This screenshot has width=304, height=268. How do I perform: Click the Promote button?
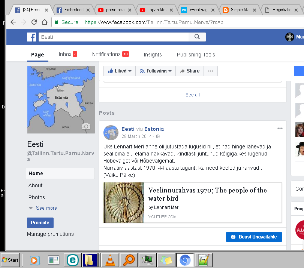[40, 222]
